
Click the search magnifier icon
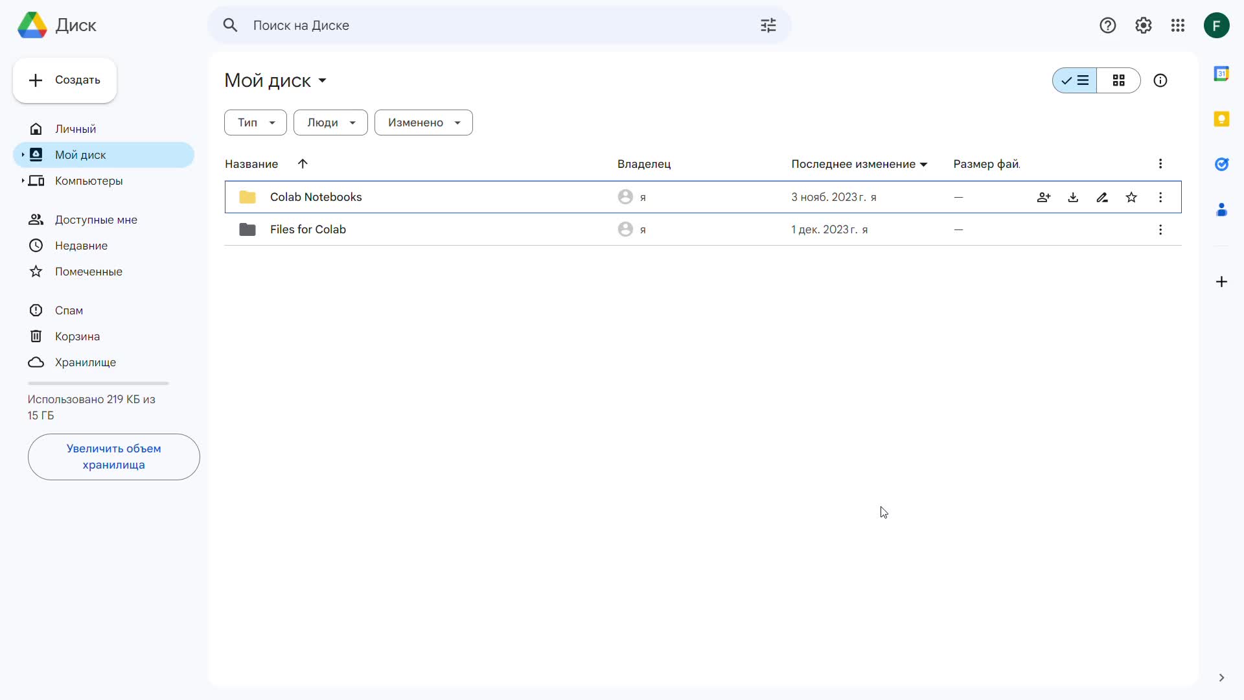coord(230,25)
